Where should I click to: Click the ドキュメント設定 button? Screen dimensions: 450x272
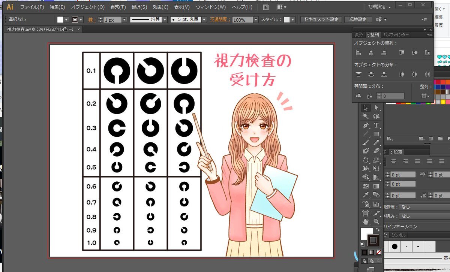pyautogui.click(x=321, y=19)
